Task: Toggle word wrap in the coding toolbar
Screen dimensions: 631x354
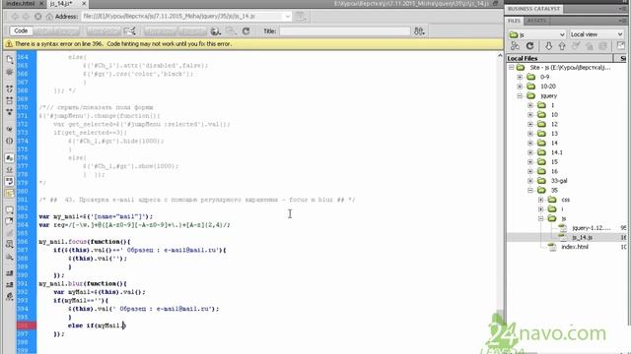Action: 10,181
